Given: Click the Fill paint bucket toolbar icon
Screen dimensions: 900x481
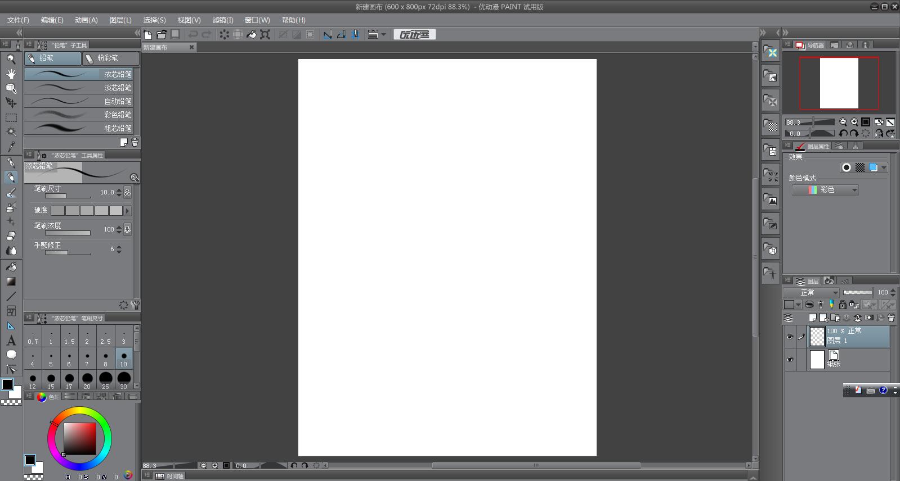Looking at the screenshot, I should tap(252, 34).
